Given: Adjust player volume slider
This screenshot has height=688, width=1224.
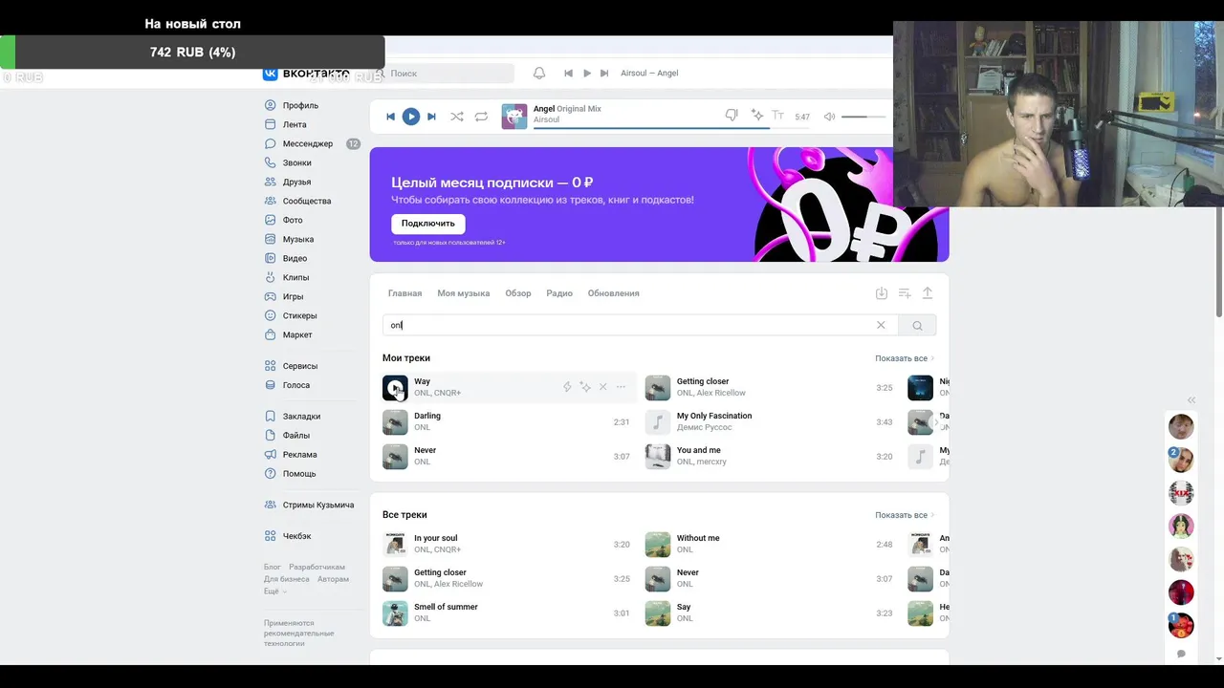Looking at the screenshot, I should pyautogui.click(x=863, y=117).
